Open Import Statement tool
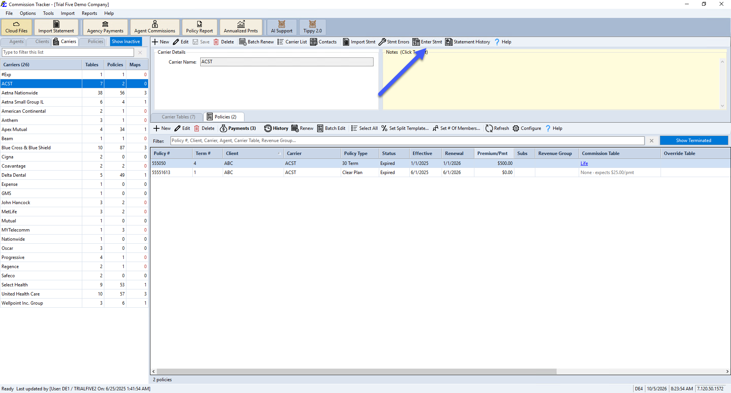Viewport: 731px width, 393px height. click(56, 27)
